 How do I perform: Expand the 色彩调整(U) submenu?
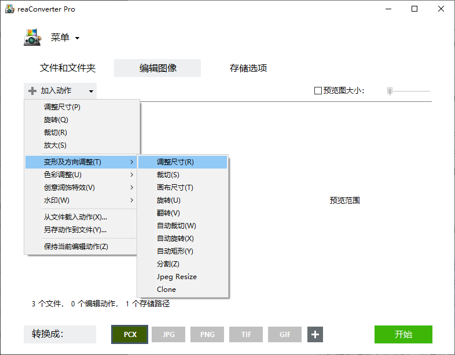(81, 175)
